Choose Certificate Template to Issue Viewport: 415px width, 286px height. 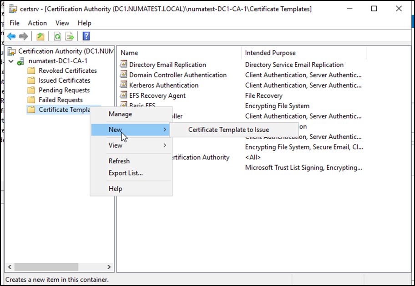(x=228, y=130)
